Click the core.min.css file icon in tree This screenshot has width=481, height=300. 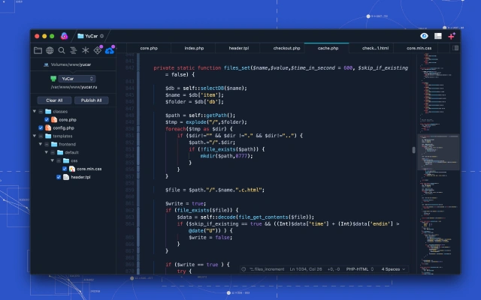[x=72, y=169]
